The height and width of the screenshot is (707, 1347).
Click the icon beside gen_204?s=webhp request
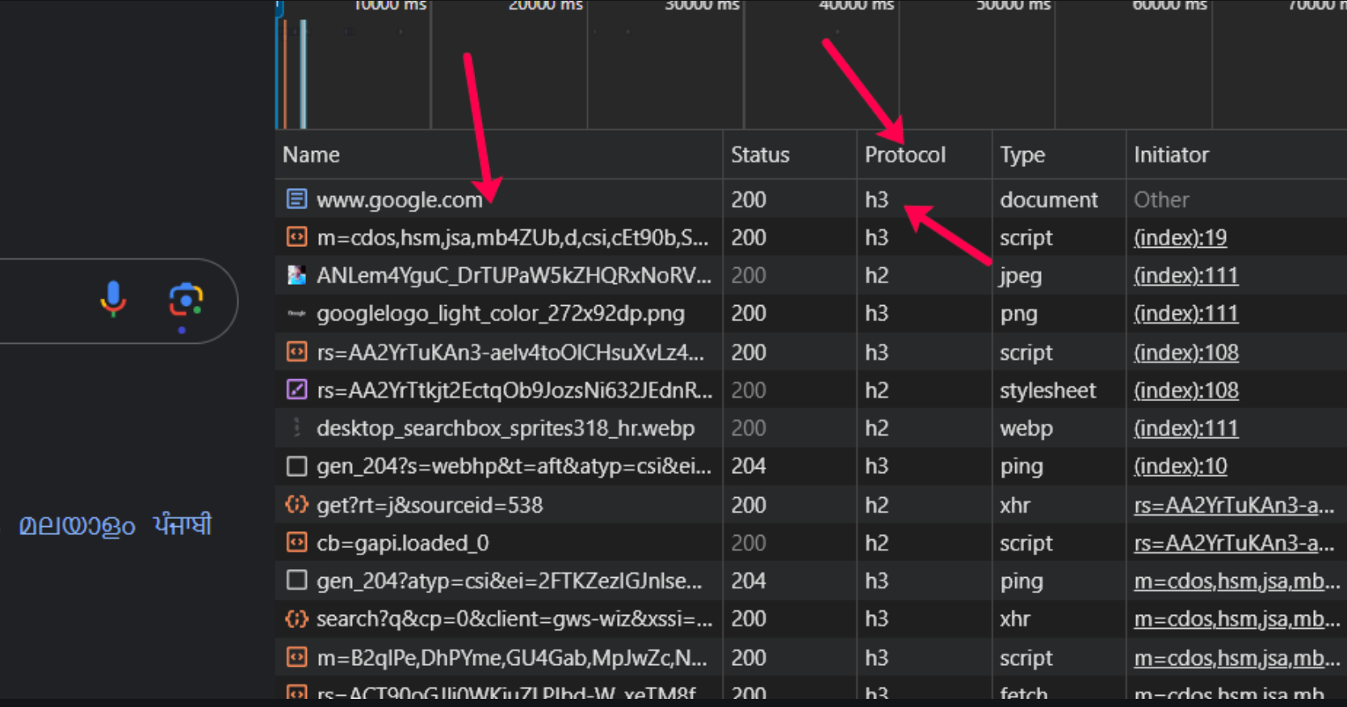tap(296, 466)
